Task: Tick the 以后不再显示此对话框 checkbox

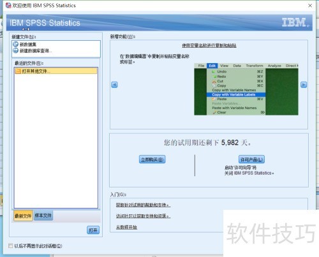Action: pyautogui.click(x=10, y=246)
